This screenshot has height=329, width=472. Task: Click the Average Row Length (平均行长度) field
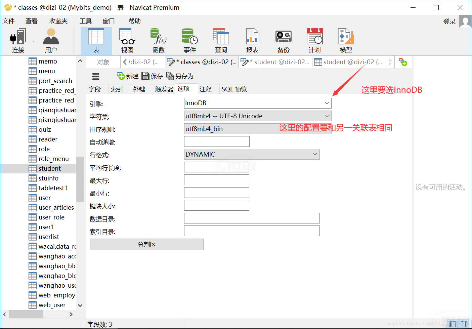pyautogui.click(x=217, y=167)
